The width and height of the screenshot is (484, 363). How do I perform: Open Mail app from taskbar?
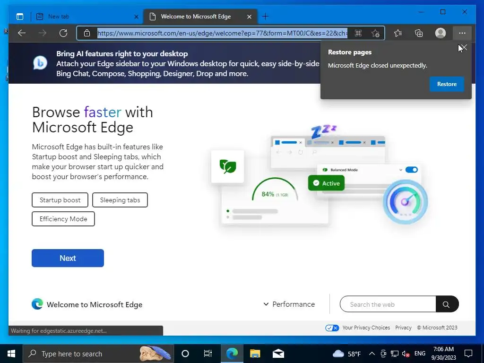(x=278, y=354)
